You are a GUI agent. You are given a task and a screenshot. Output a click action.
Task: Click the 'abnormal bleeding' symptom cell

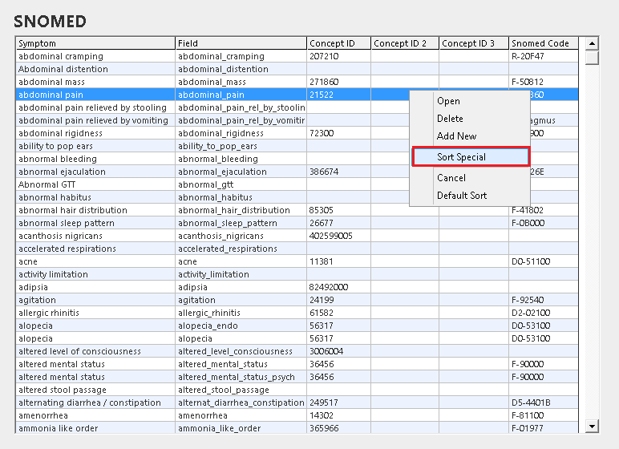click(x=95, y=159)
